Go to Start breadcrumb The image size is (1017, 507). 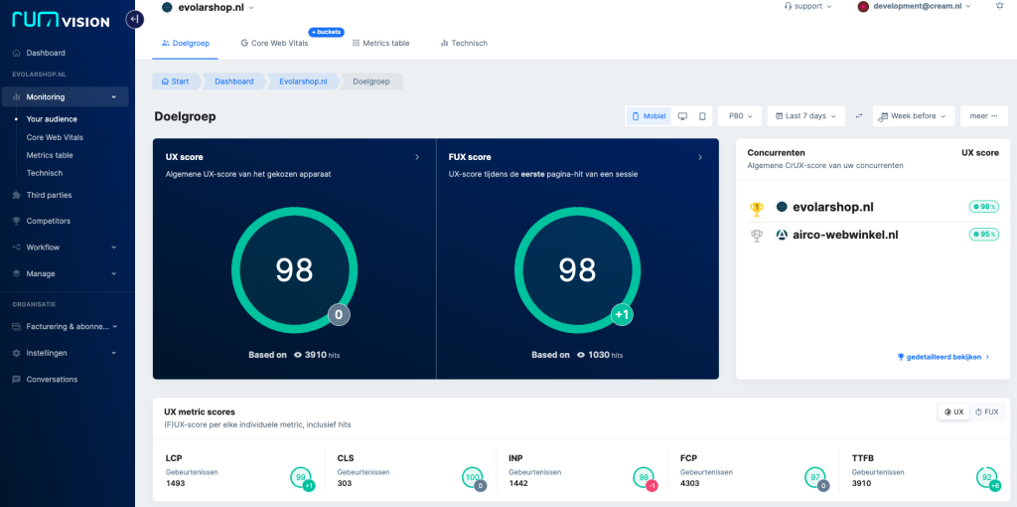coord(176,82)
